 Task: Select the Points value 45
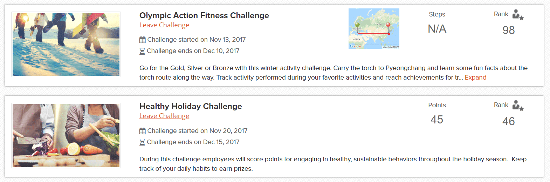tap(437, 120)
